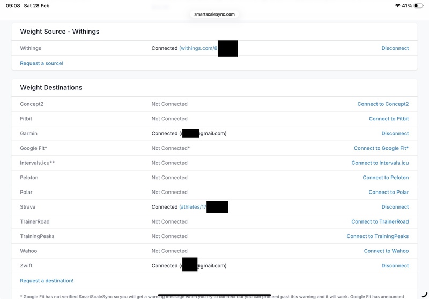Open the Request a source! link
This screenshot has width=429, height=299.
[x=42, y=63]
